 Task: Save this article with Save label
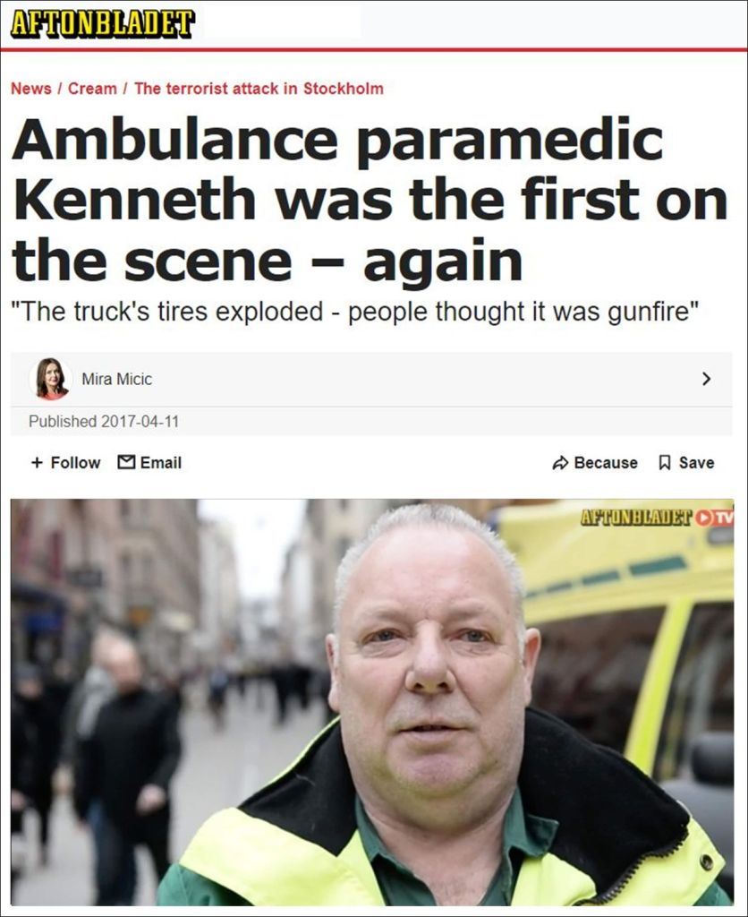pyautogui.click(x=697, y=463)
